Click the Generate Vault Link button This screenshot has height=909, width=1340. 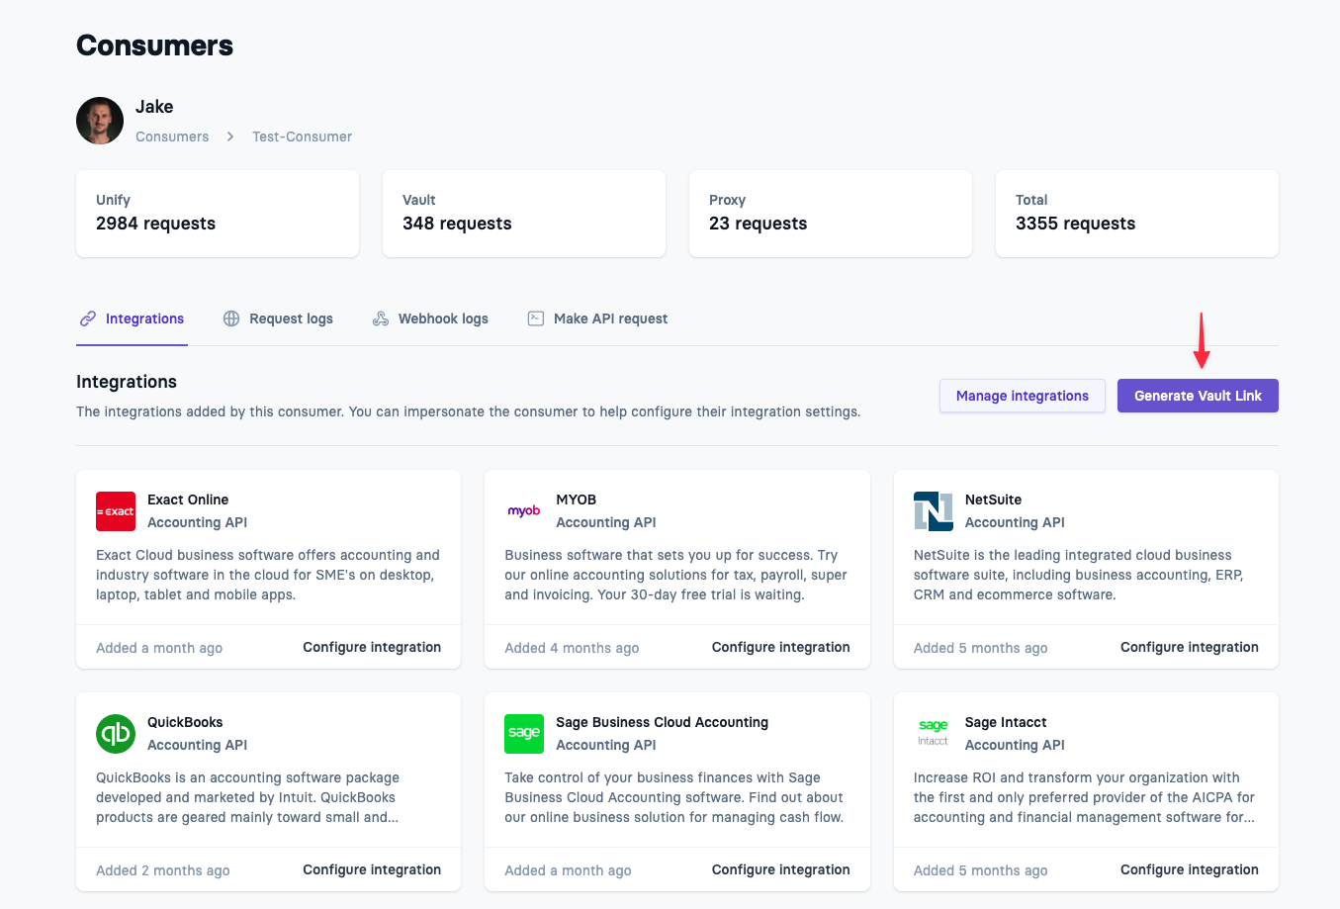(x=1198, y=396)
